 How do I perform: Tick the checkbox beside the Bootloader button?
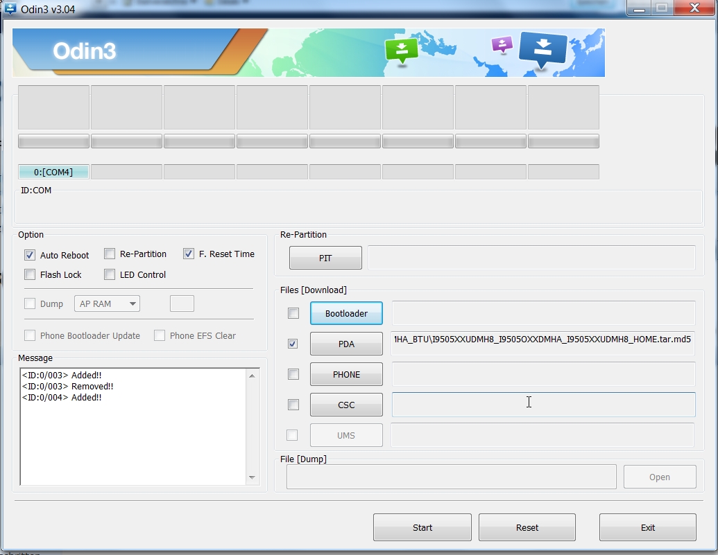[x=293, y=313]
